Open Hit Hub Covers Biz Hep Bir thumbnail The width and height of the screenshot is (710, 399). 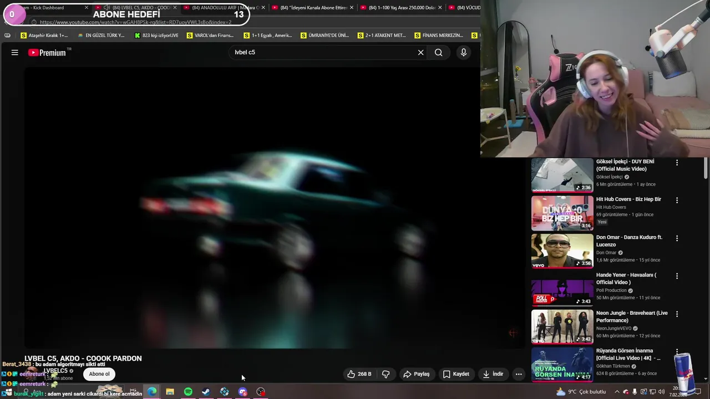pos(562,213)
